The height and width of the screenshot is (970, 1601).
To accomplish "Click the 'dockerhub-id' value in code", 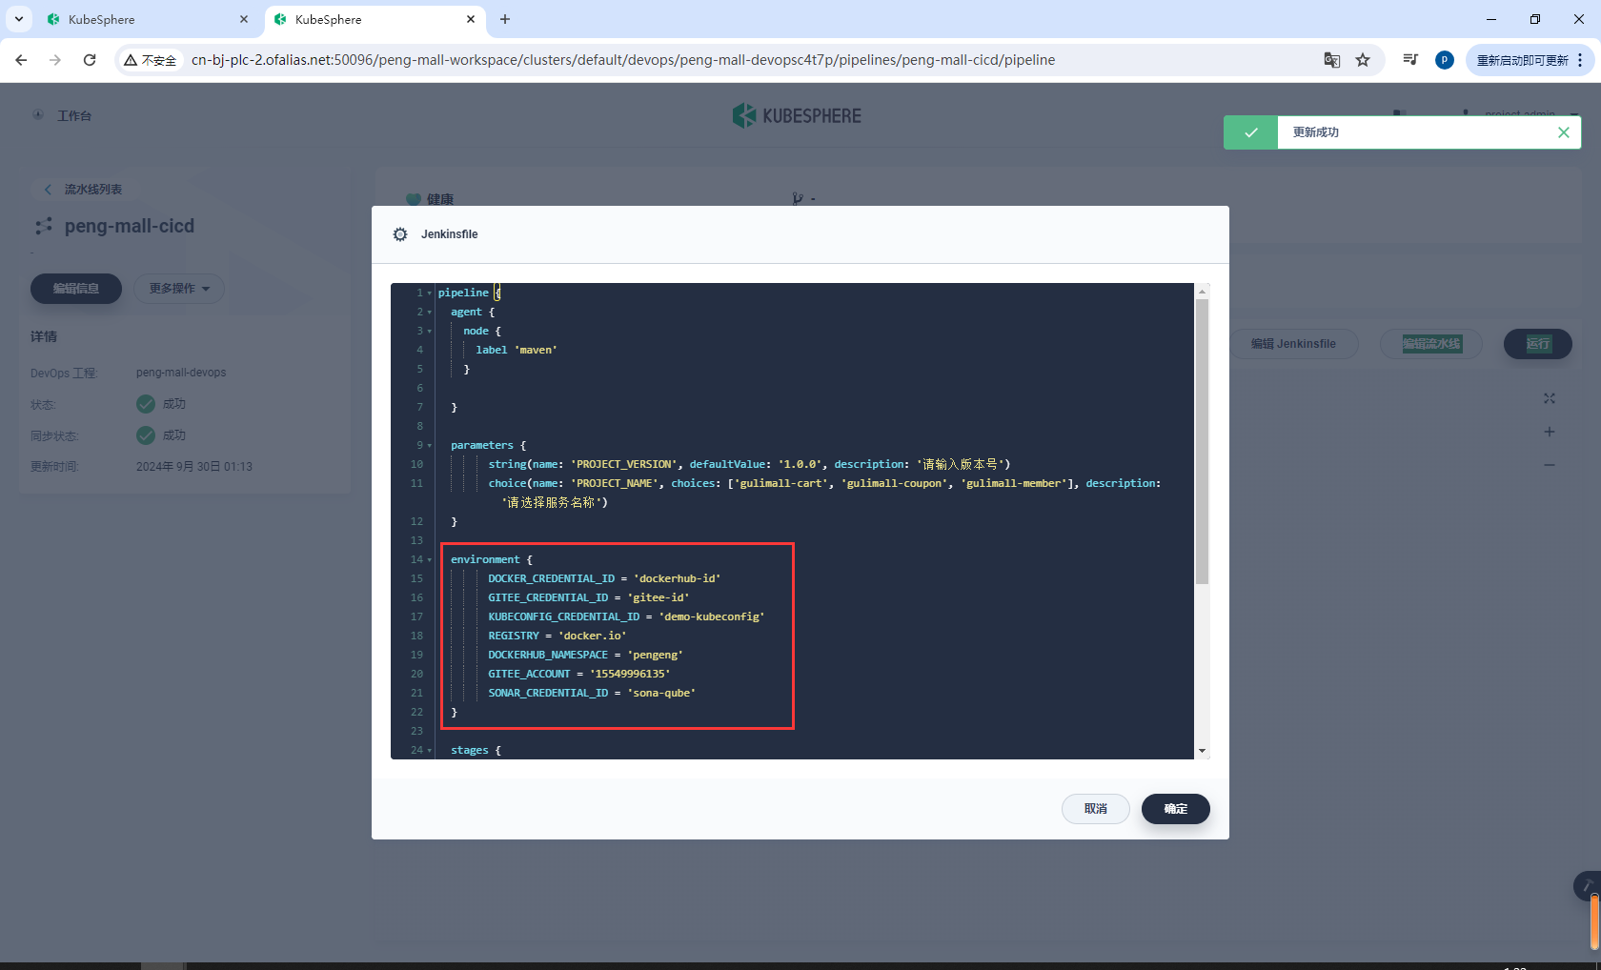I will click(x=677, y=578).
